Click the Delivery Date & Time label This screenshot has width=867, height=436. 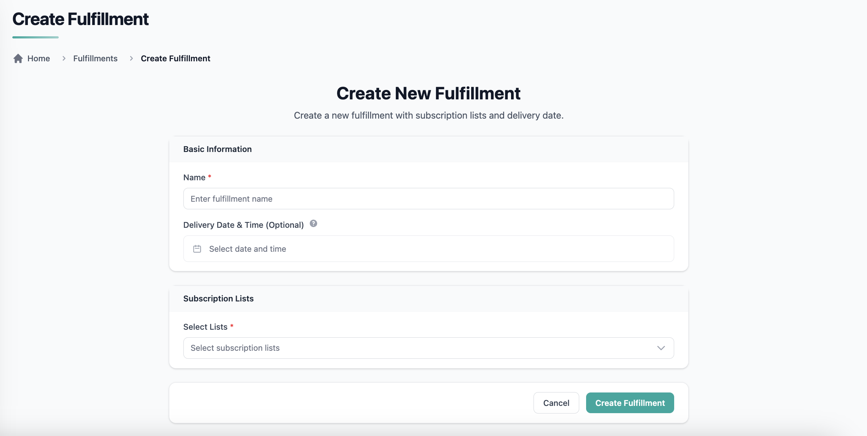[243, 225]
